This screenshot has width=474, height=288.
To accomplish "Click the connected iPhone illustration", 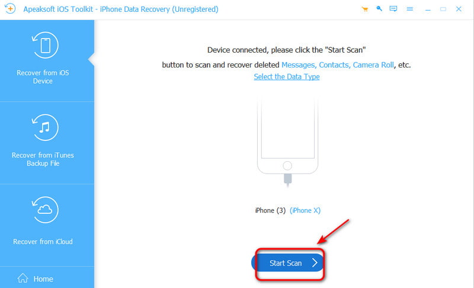I will click(287, 142).
